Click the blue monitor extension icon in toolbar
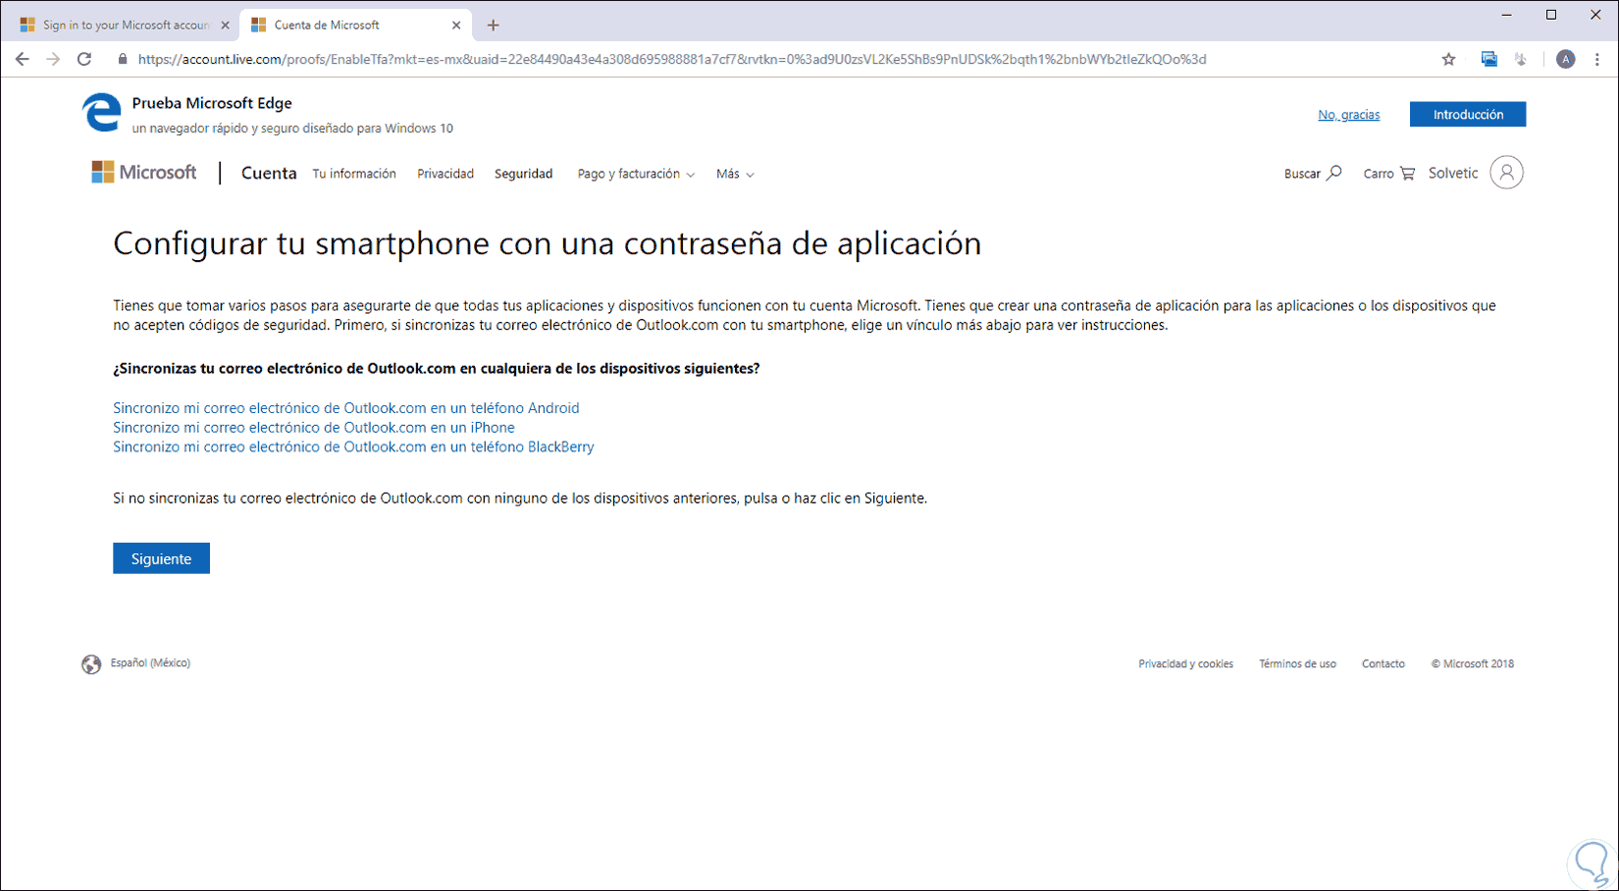Viewport: 1619px width, 891px height. click(x=1489, y=59)
